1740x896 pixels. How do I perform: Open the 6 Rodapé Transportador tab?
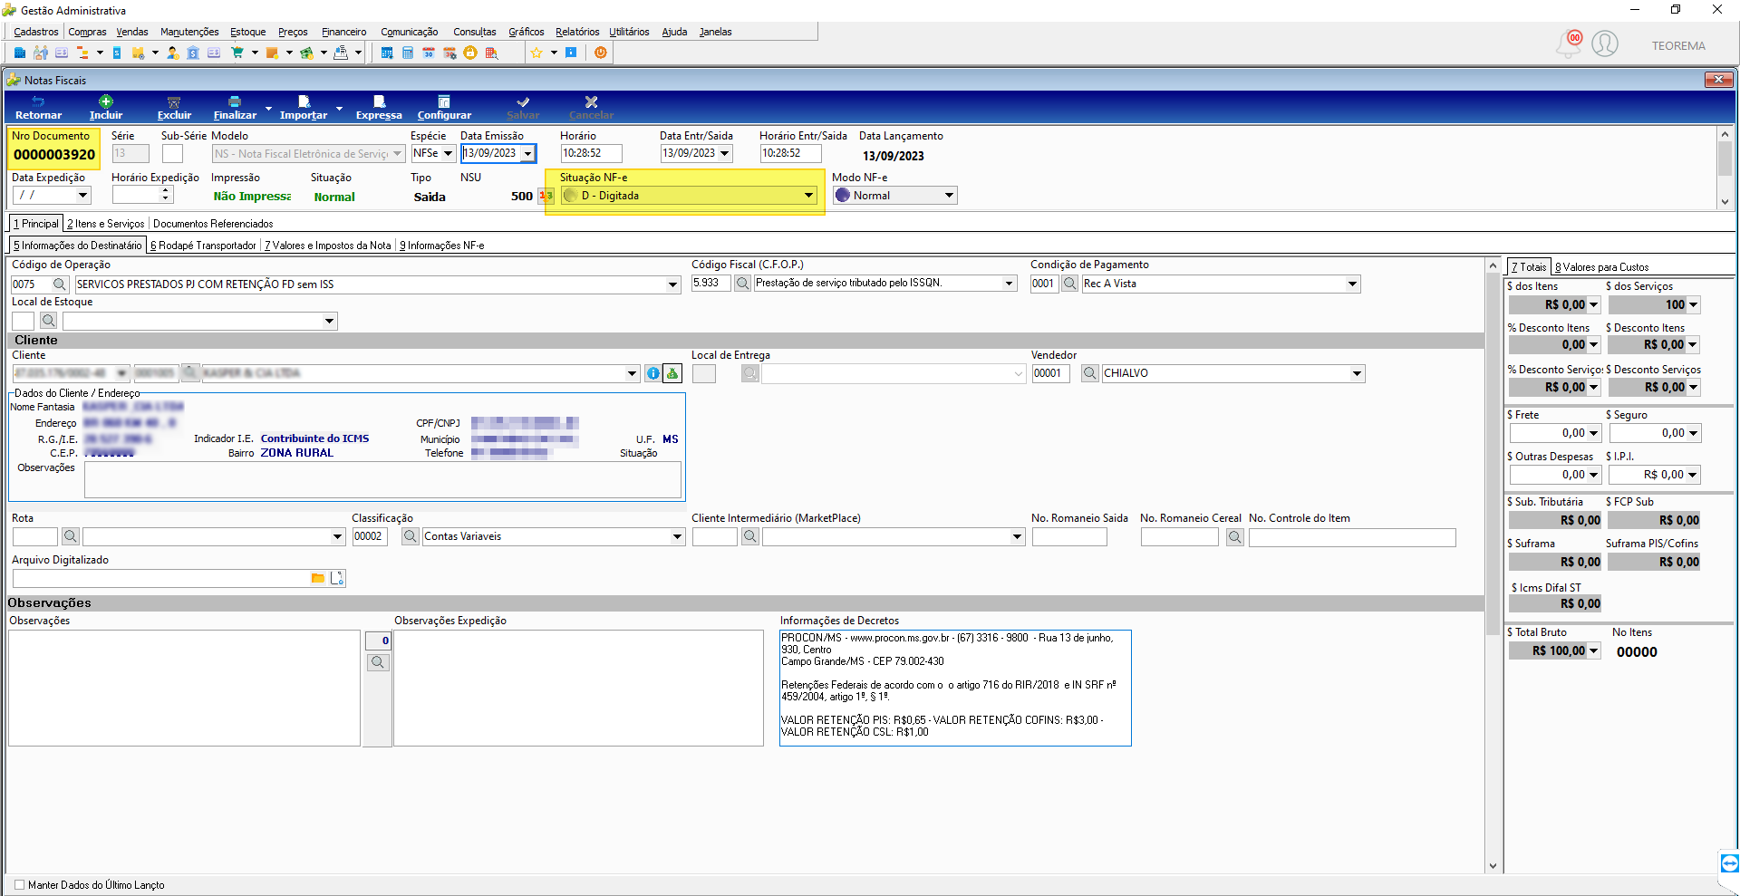(x=203, y=246)
